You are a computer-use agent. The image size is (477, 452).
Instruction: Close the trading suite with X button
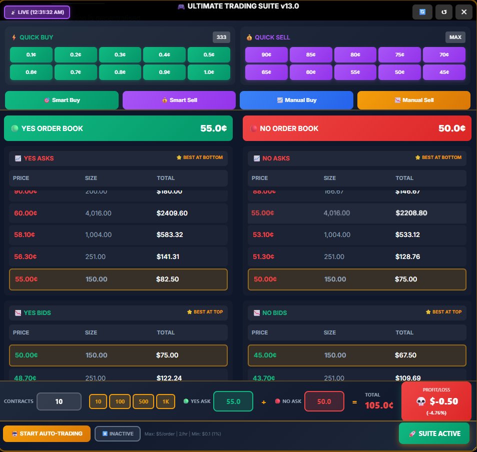pos(463,12)
